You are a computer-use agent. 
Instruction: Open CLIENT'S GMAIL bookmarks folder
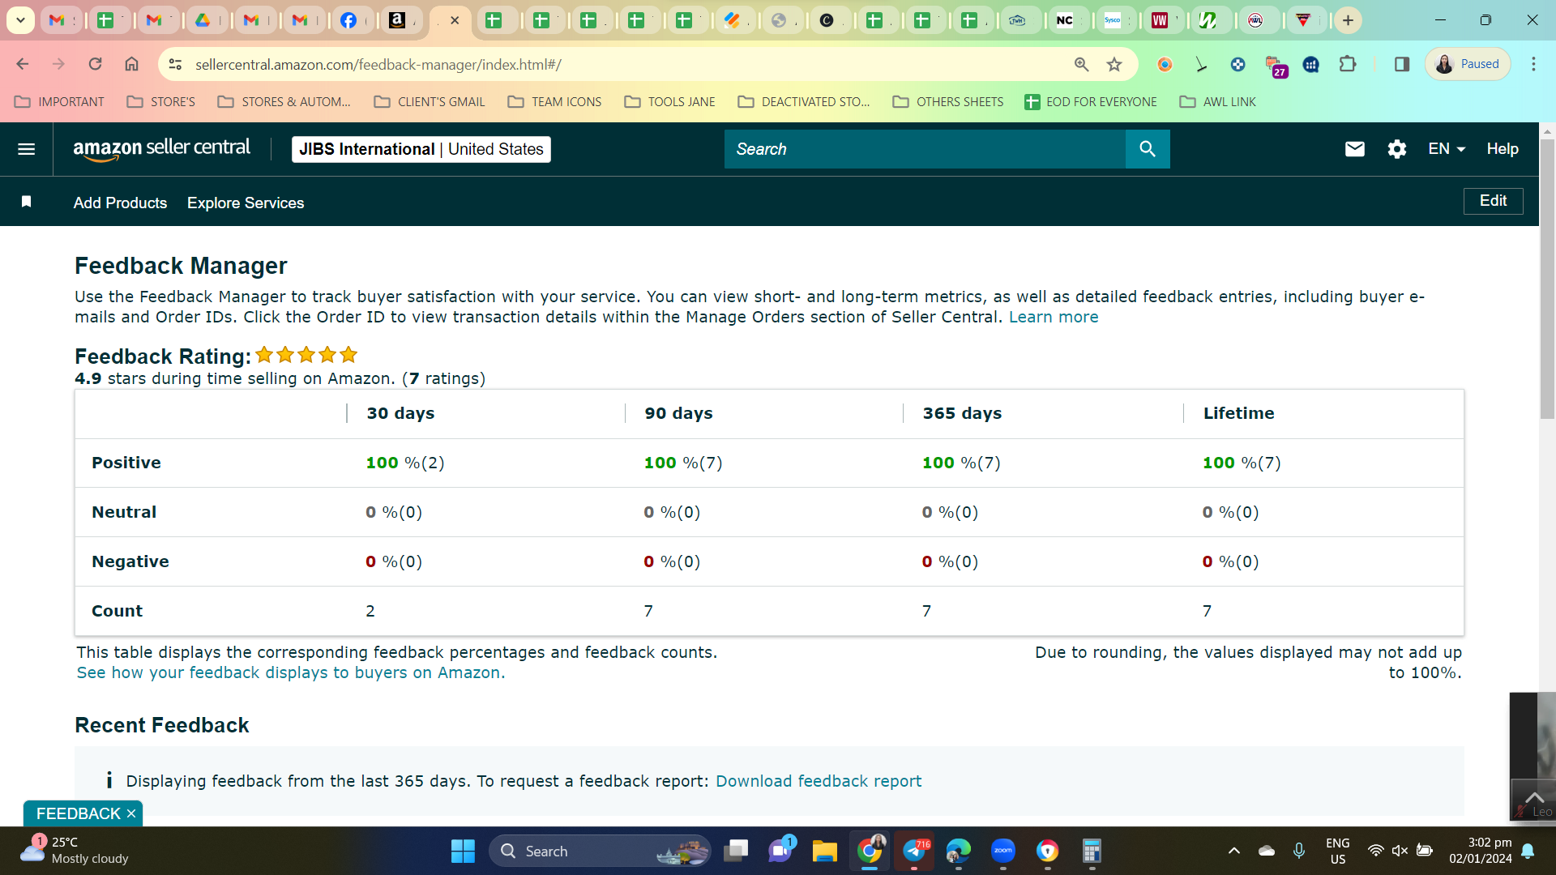[430, 101]
